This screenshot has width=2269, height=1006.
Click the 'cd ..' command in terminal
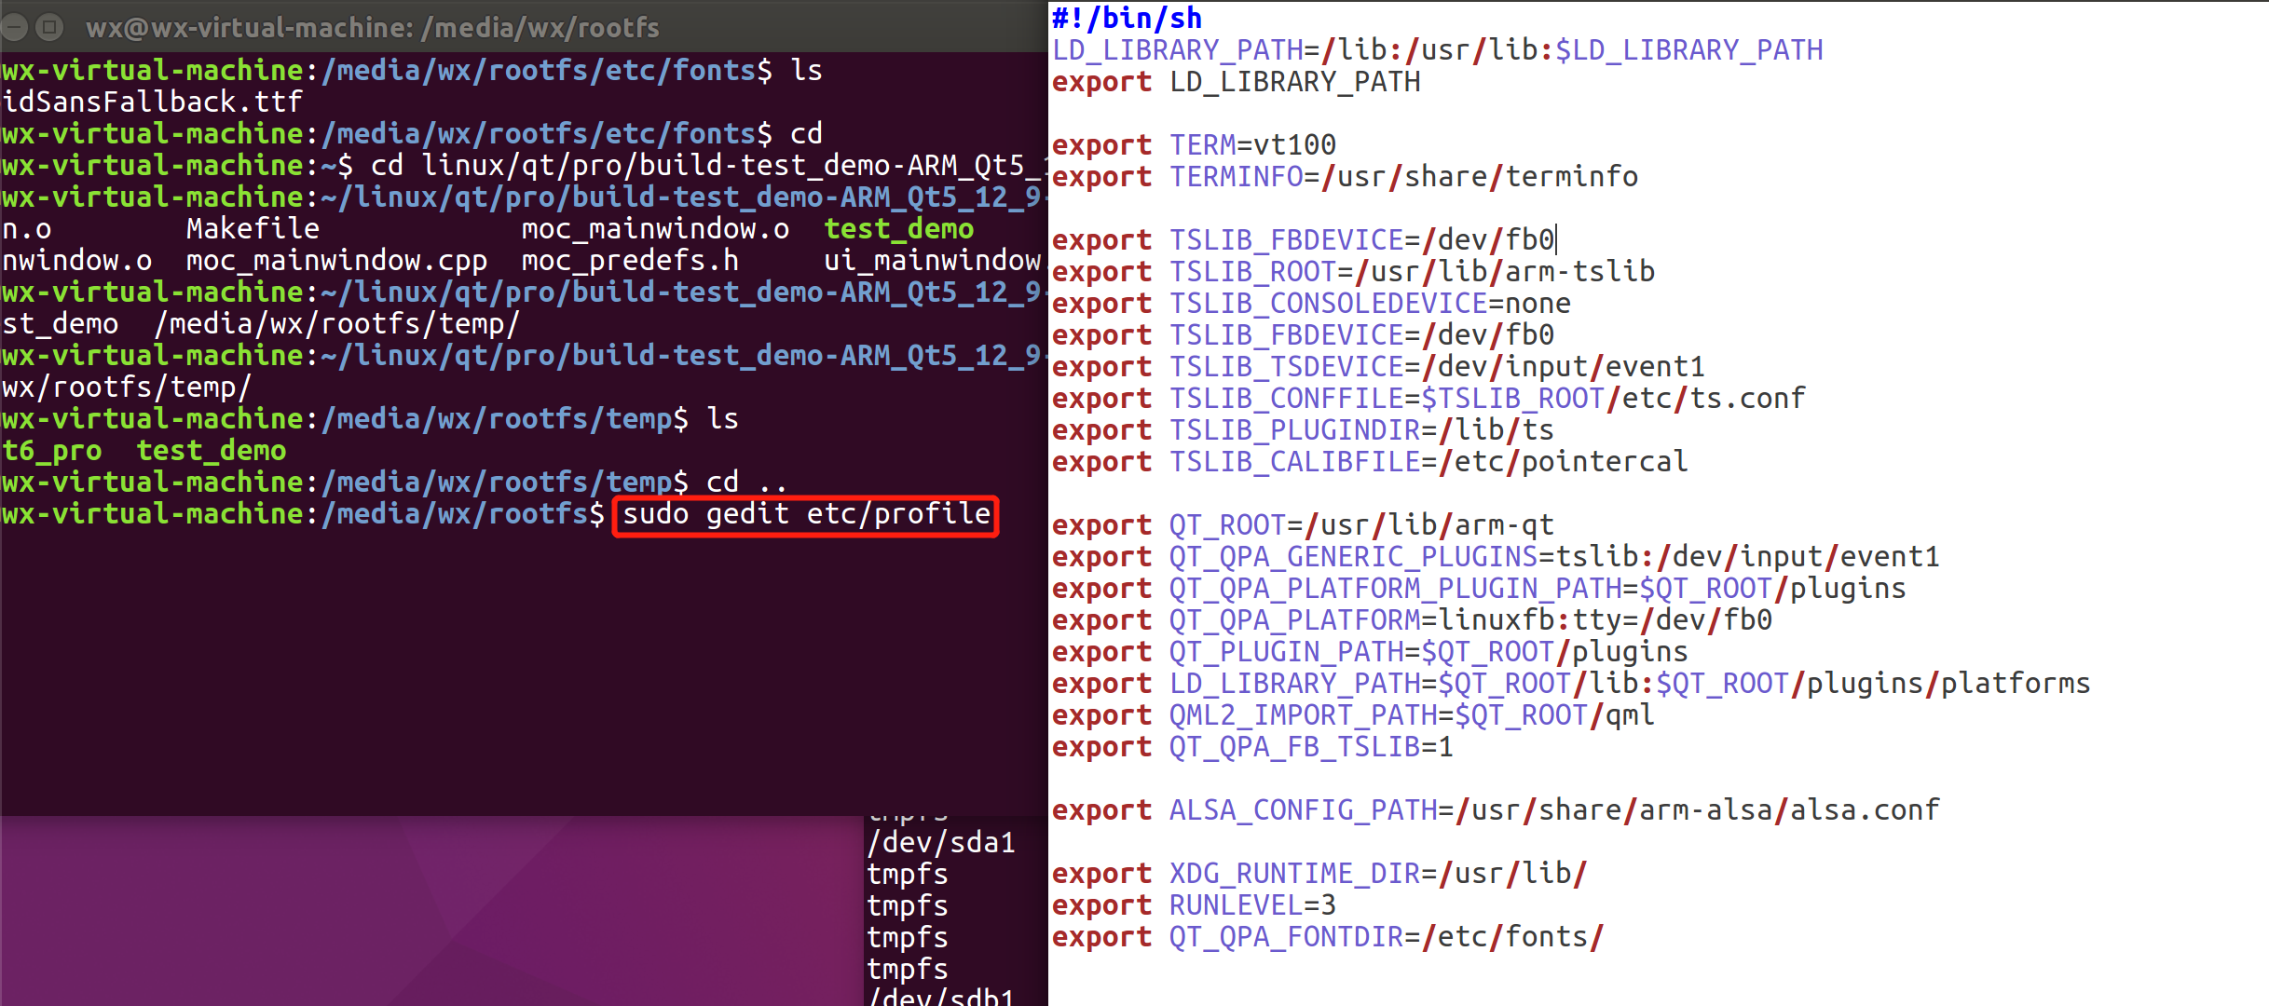[746, 482]
